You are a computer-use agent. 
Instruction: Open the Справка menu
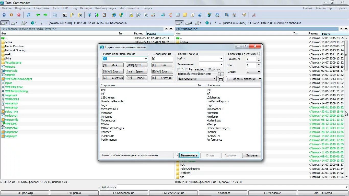(341, 8)
